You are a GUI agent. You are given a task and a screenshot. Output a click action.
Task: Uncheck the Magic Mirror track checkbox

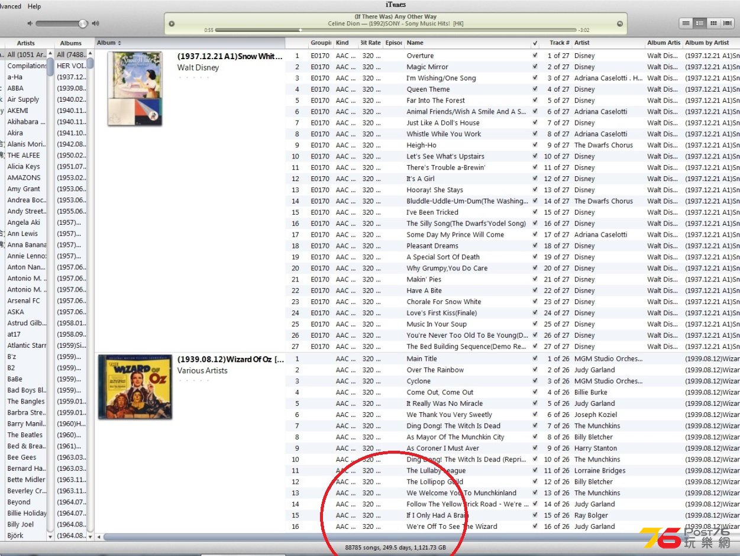click(535, 67)
